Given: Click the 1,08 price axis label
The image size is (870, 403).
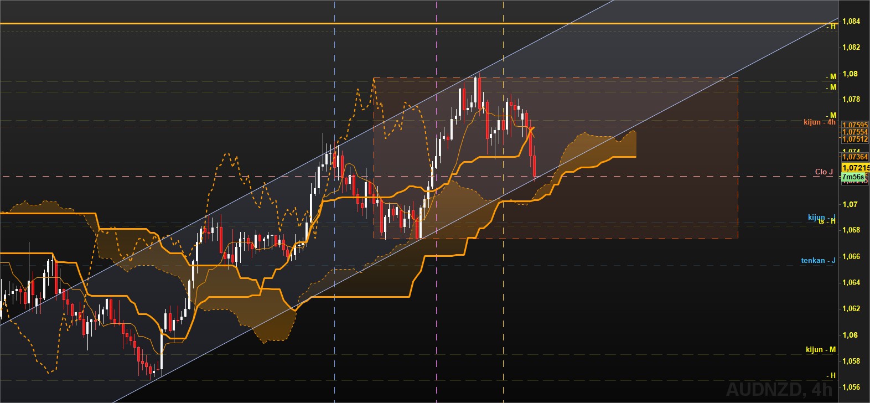Looking at the screenshot, I should [850, 74].
